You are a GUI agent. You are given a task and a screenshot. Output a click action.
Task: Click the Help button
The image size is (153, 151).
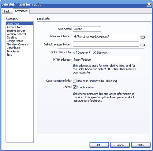coord(141,145)
